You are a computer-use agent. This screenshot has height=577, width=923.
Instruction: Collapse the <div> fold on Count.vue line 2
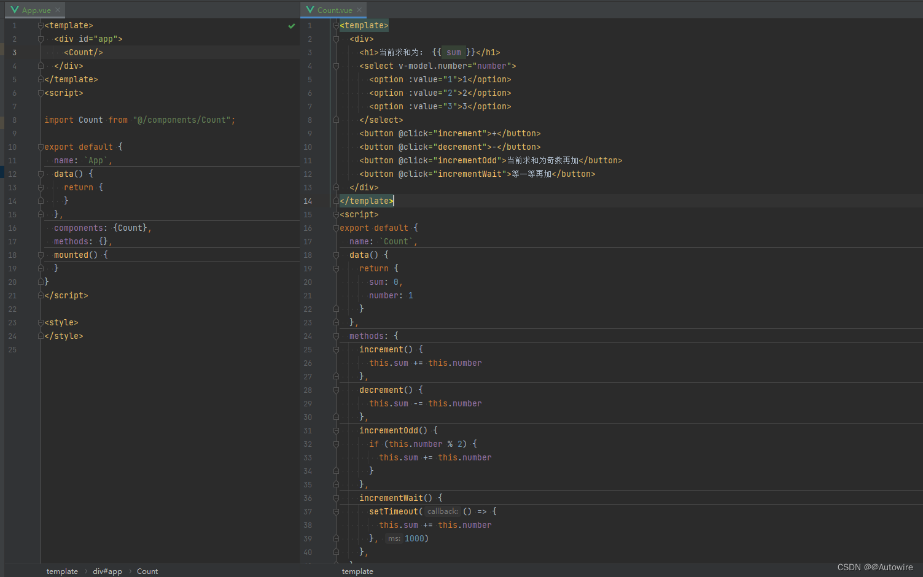coord(336,39)
